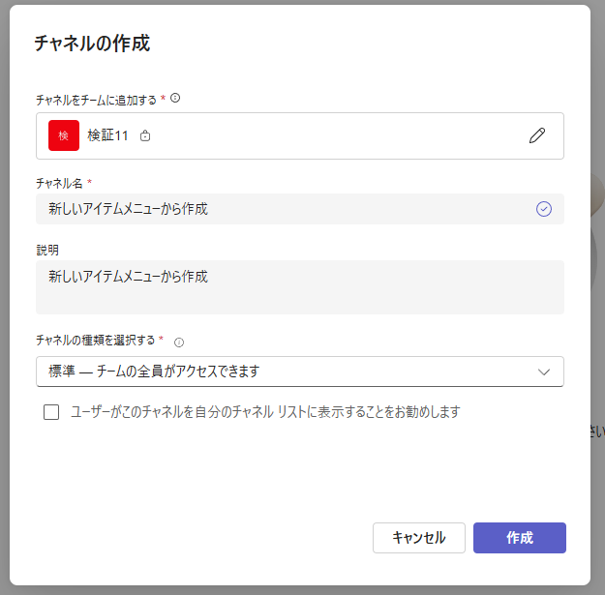Screen dimensions: 605x595
Task: Focus the チャネル名 channel name input field
Action: point(300,209)
